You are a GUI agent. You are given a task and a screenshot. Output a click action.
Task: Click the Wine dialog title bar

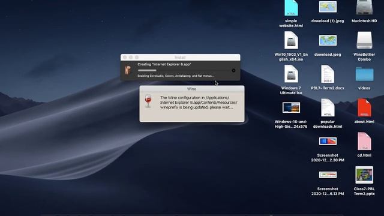[192, 89]
